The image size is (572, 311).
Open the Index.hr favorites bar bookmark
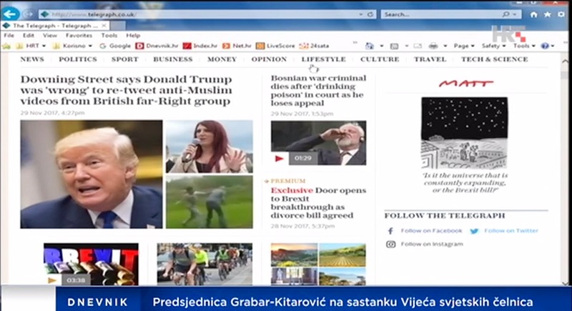coord(200,46)
